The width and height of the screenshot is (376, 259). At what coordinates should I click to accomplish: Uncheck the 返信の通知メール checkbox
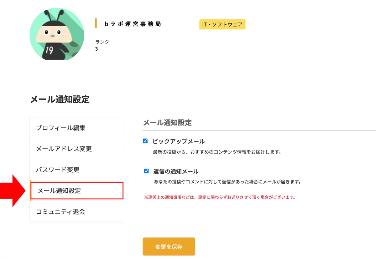click(146, 171)
